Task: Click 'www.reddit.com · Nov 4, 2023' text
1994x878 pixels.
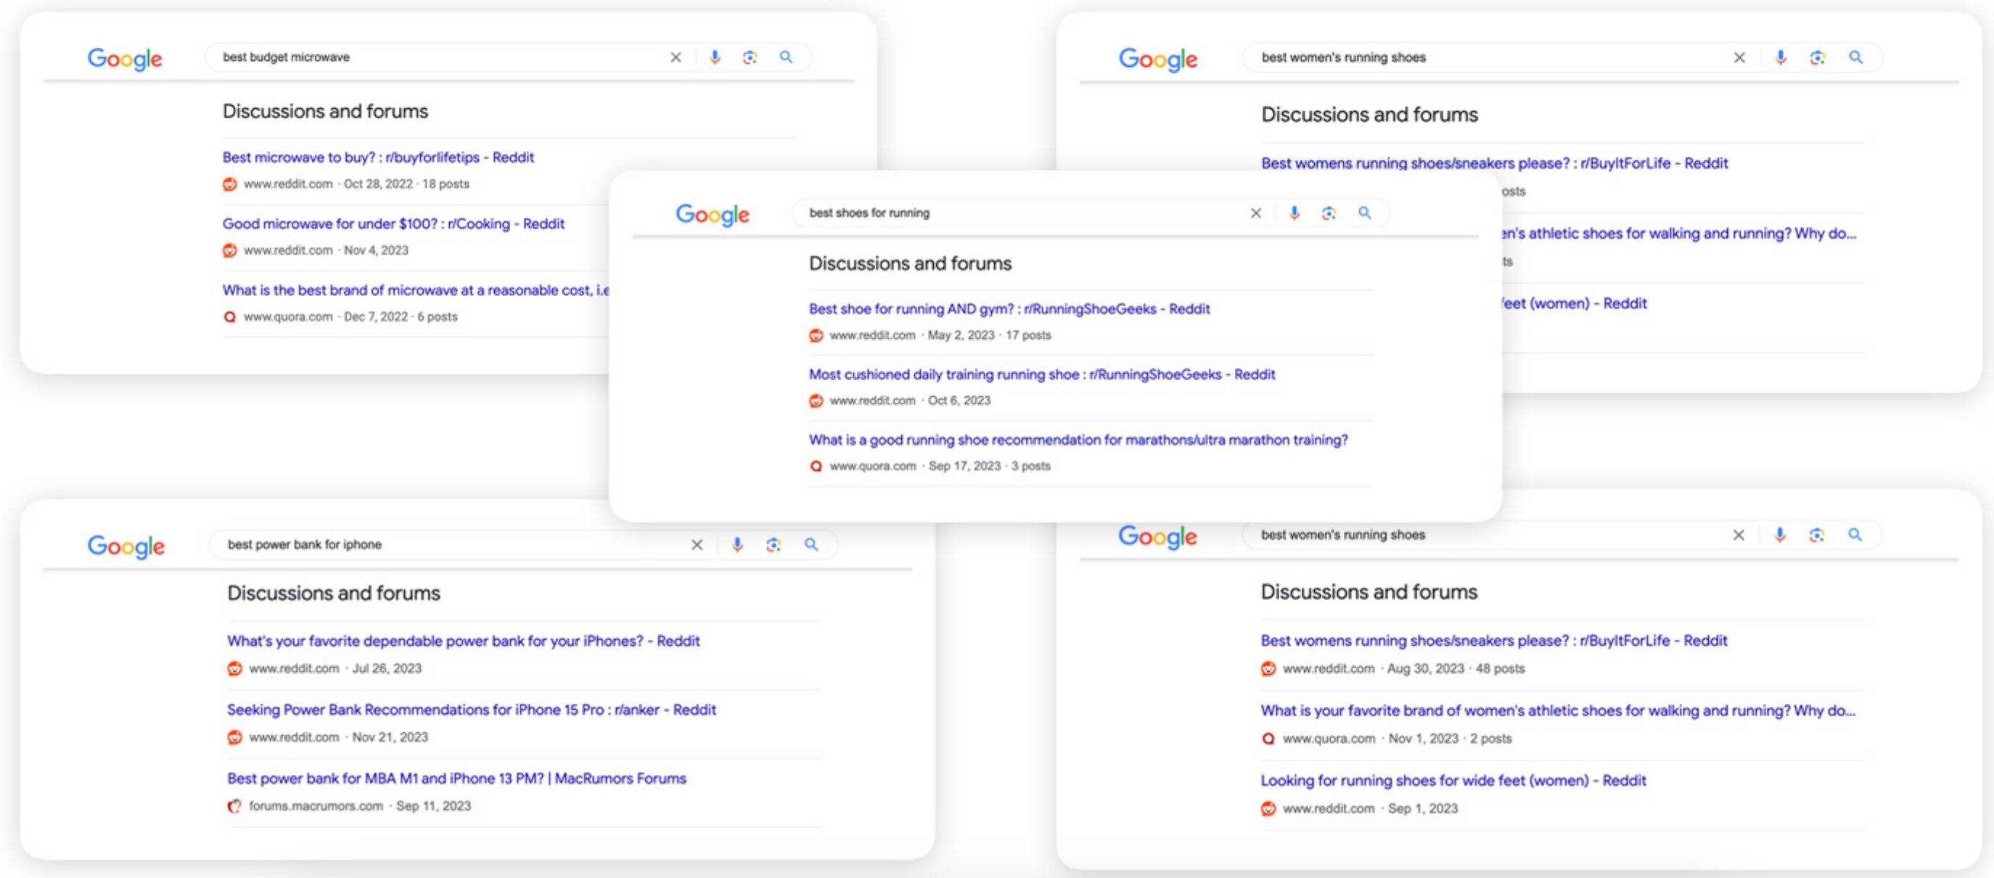Action: (x=325, y=250)
